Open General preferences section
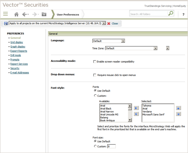 click(16, 38)
